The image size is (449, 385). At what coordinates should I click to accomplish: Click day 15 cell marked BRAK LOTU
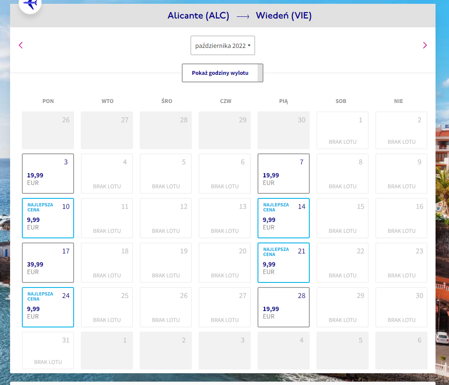click(343, 218)
